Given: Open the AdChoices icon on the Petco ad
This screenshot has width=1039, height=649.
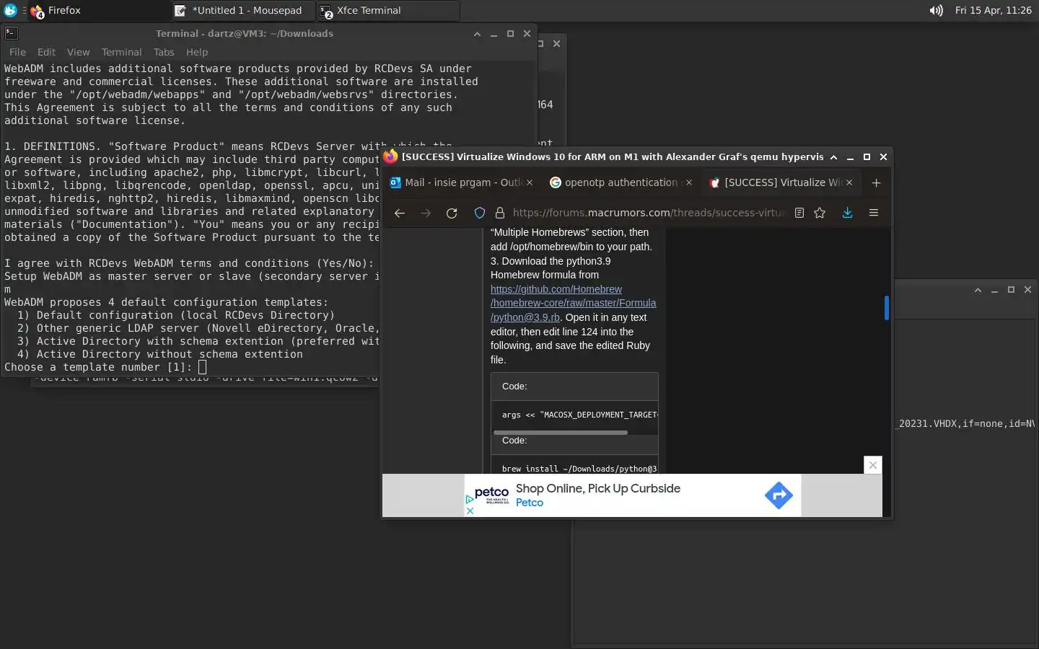Looking at the screenshot, I should (470, 499).
